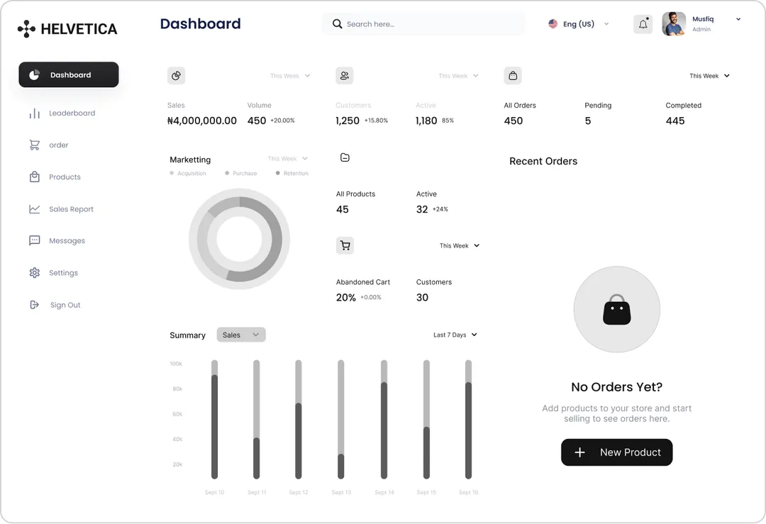
Task: Click the New Product button
Action: pyautogui.click(x=616, y=452)
